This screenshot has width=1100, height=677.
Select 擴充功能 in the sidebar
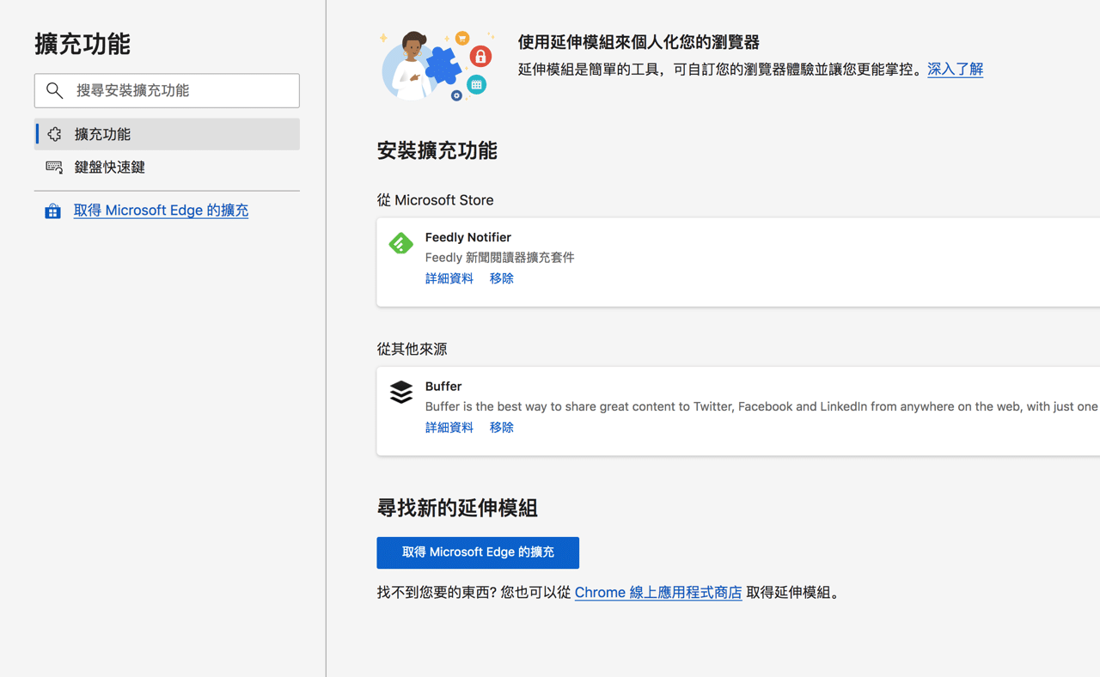point(167,134)
